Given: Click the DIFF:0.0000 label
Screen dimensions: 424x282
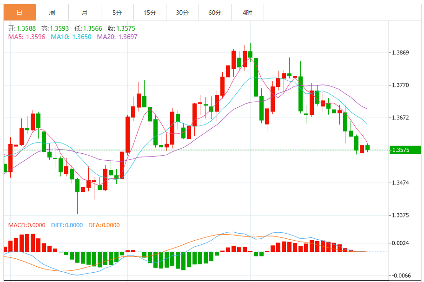Looking at the screenshot, I should tap(67, 225).
